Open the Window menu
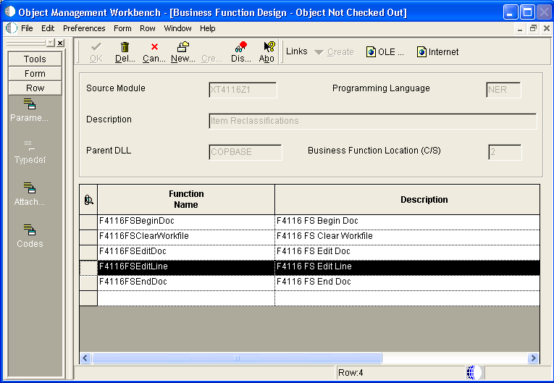This screenshot has width=554, height=383. click(177, 28)
